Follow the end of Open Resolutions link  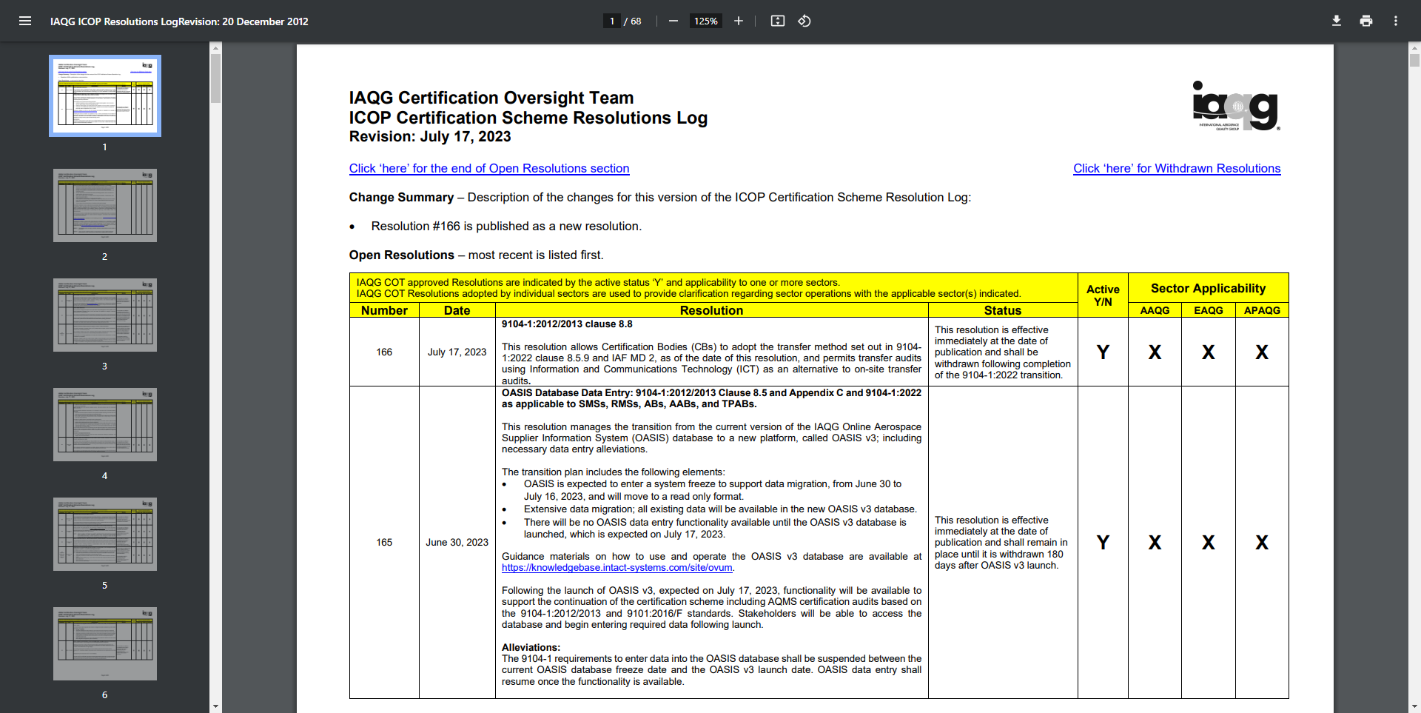[489, 168]
